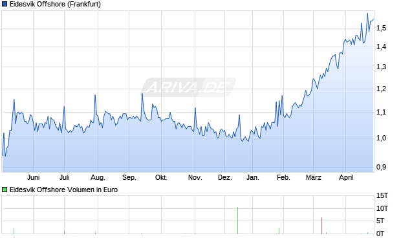Click the blue Eidesvik Offshore legend square
This screenshot has width=401, height=240.
click(5, 4)
